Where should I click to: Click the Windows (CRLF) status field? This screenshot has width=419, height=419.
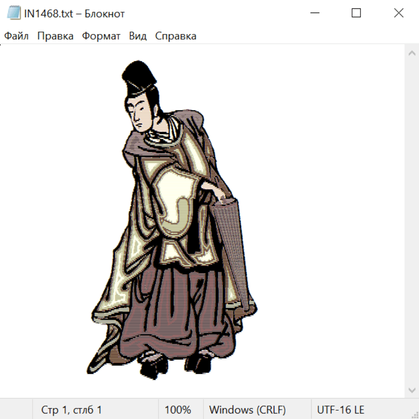[x=247, y=410]
